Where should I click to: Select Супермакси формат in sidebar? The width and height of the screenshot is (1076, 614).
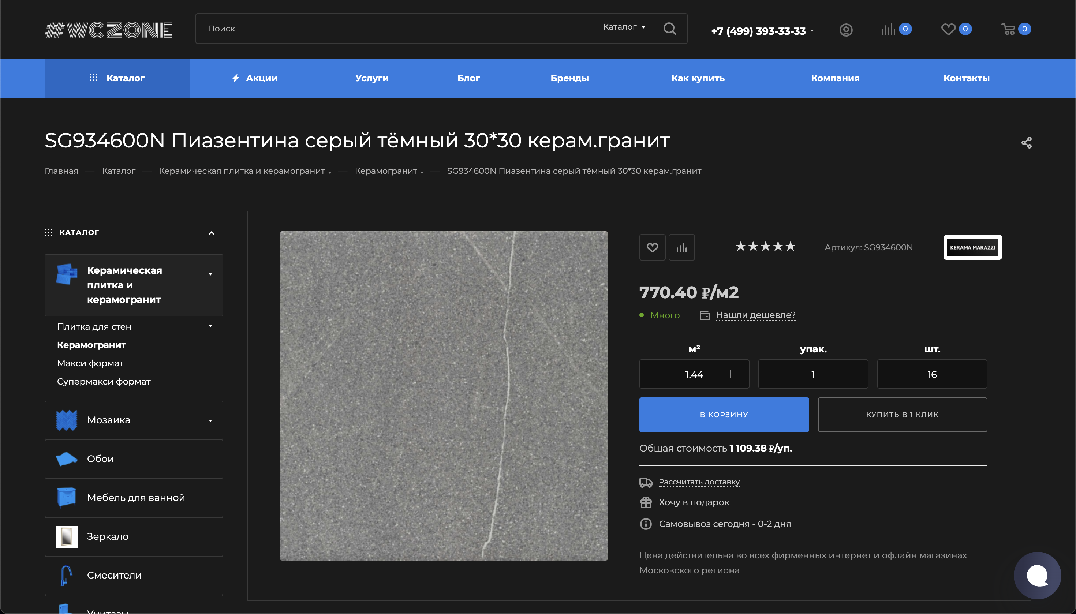pos(104,382)
